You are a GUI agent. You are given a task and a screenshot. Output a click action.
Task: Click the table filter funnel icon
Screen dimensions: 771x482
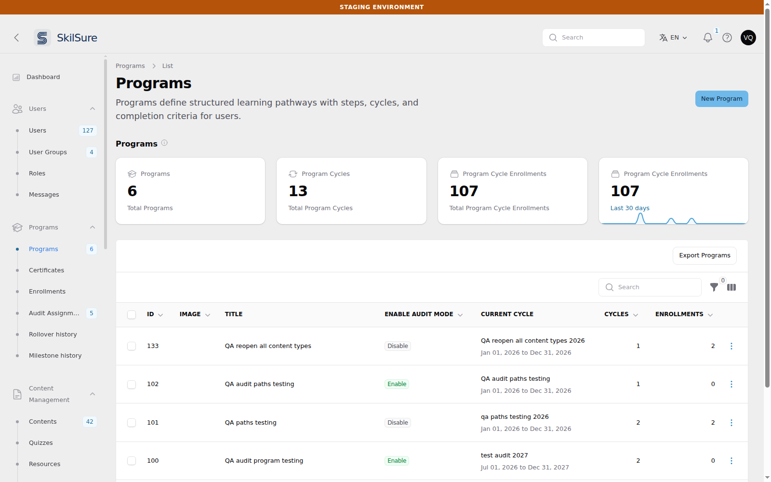pos(714,287)
